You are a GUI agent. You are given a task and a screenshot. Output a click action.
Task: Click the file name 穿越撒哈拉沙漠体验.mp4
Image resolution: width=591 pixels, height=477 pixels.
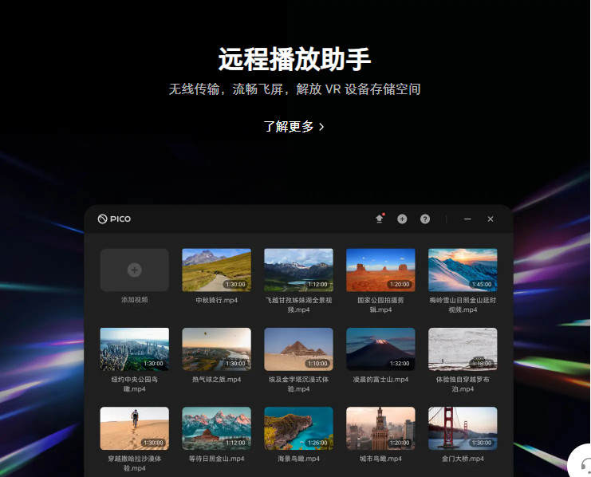point(135,463)
